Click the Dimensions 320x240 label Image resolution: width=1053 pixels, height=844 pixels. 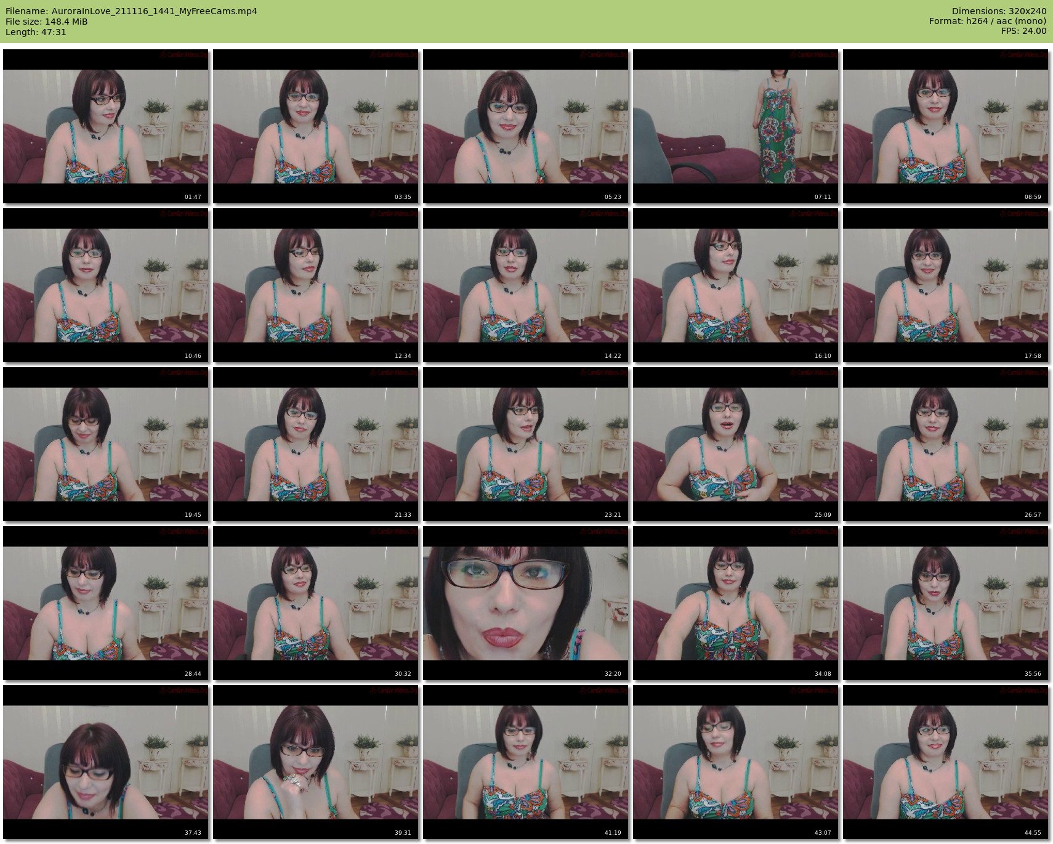pyautogui.click(x=999, y=11)
